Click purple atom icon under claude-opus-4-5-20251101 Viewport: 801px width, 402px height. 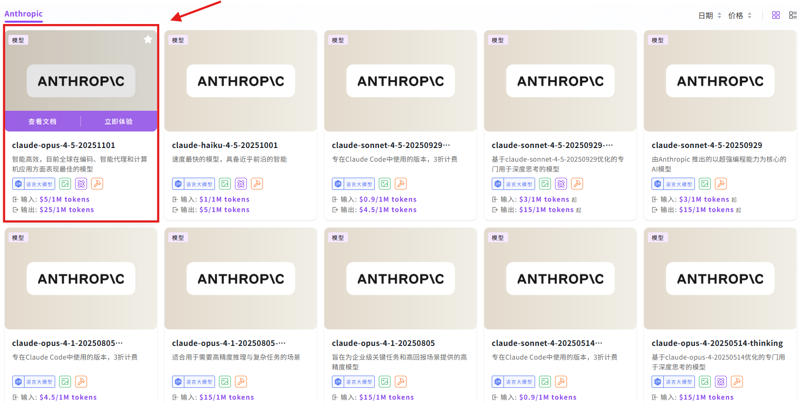[x=81, y=184]
